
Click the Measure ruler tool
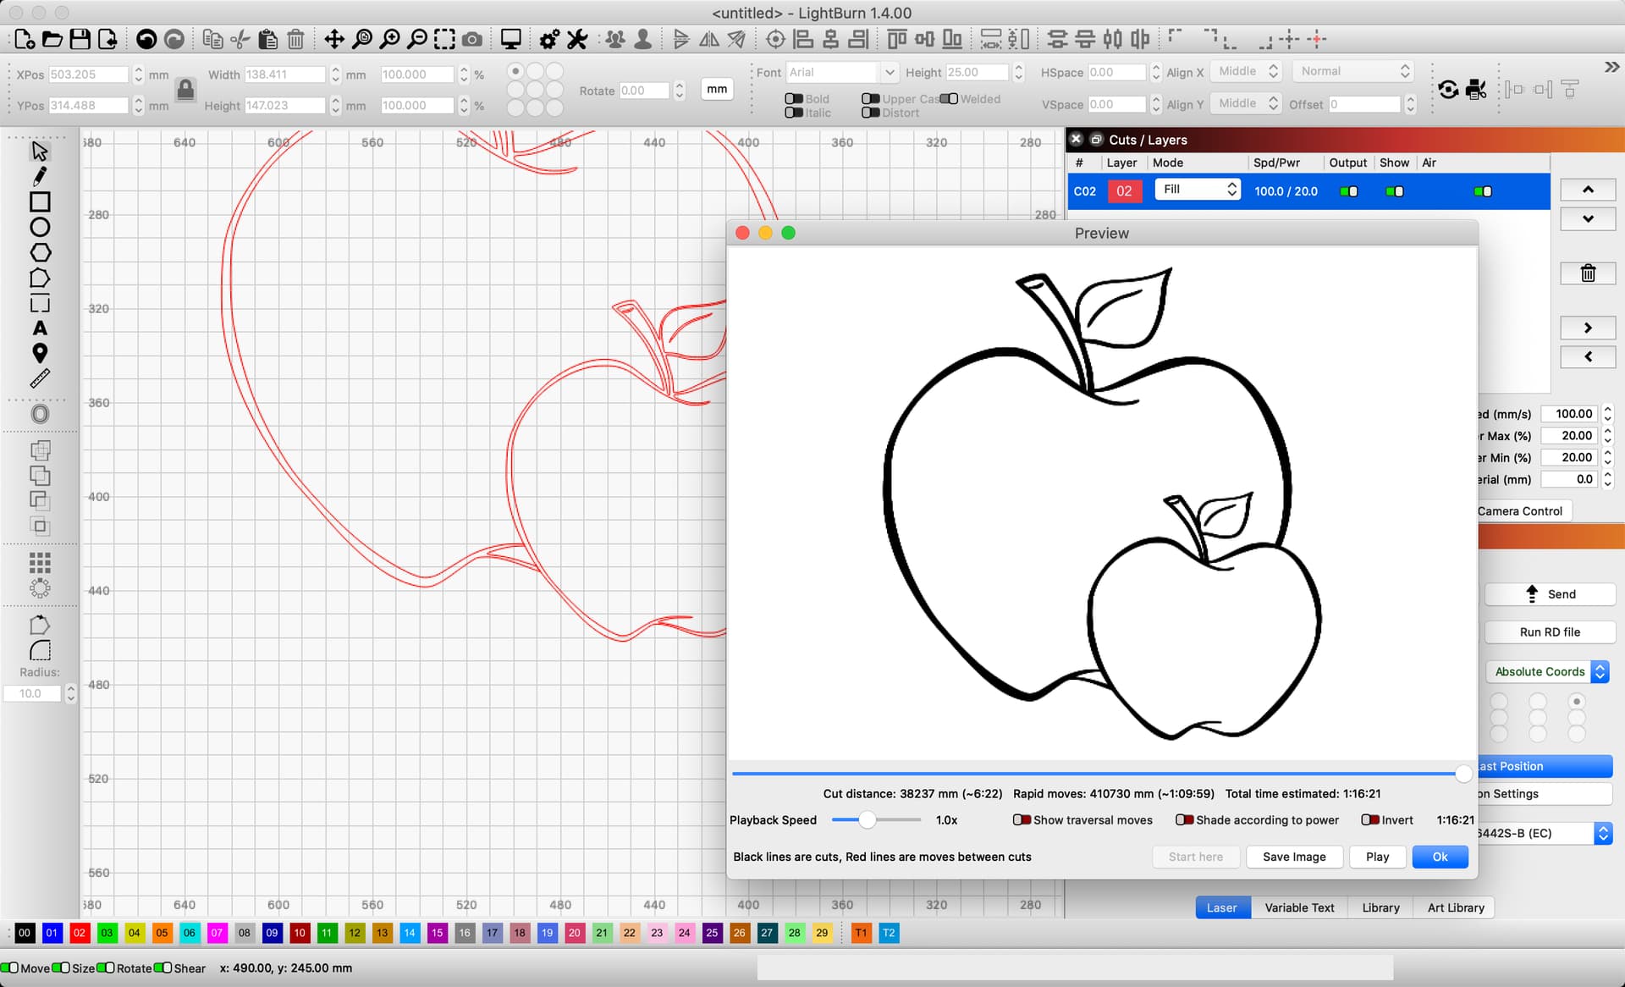(x=40, y=378)
